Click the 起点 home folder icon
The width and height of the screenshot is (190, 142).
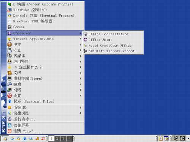pyautogui.click(x=9, y=101)
